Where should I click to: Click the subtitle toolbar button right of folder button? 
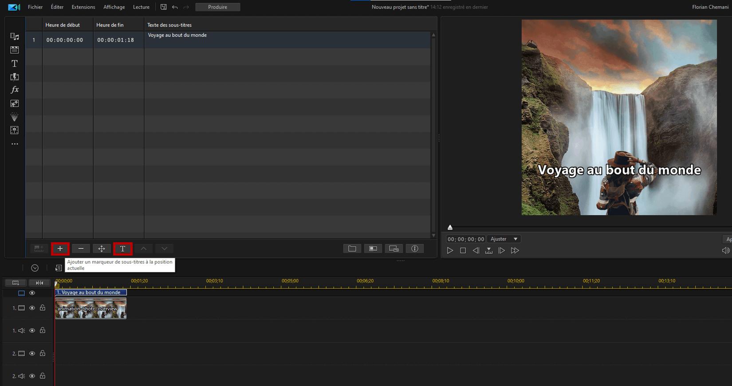pyautogui.click(x=373, y=248)
